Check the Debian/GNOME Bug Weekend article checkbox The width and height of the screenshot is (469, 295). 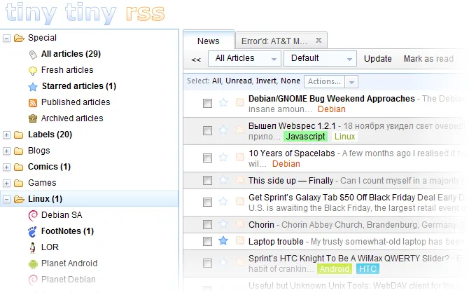click(x=207, y=104)
